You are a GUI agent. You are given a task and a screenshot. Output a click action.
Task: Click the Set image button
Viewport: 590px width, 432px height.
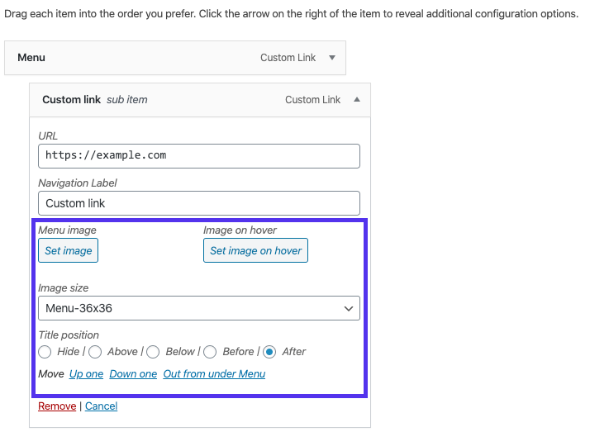(x=69, y=250)
